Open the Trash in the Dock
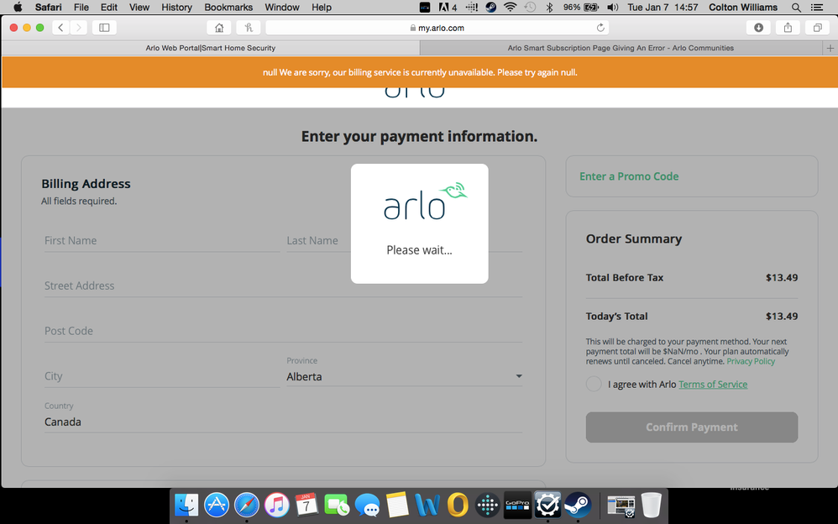Viewport: 838px width, 524px height. coord(651,505)
